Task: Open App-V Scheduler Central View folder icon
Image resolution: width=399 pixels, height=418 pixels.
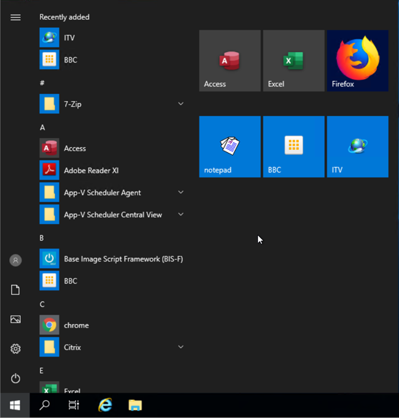Action: tap(49, 214)
